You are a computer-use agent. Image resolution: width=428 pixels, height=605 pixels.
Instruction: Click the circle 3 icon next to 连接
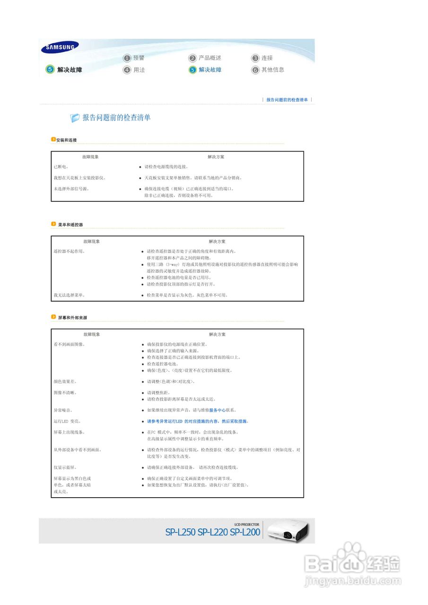click(x=255, y=58)
